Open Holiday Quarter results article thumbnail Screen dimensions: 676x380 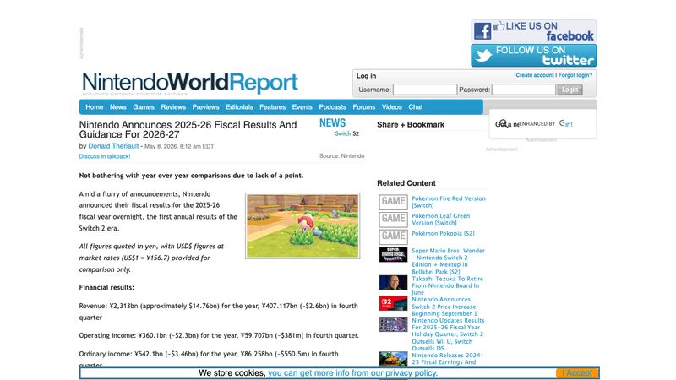[x=393, y=324]
